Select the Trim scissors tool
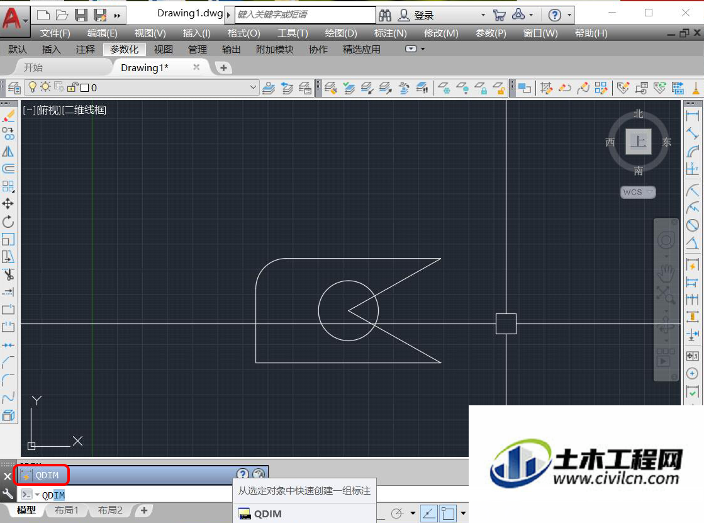This screenshot has height=523, width=704. click(8, 274)
